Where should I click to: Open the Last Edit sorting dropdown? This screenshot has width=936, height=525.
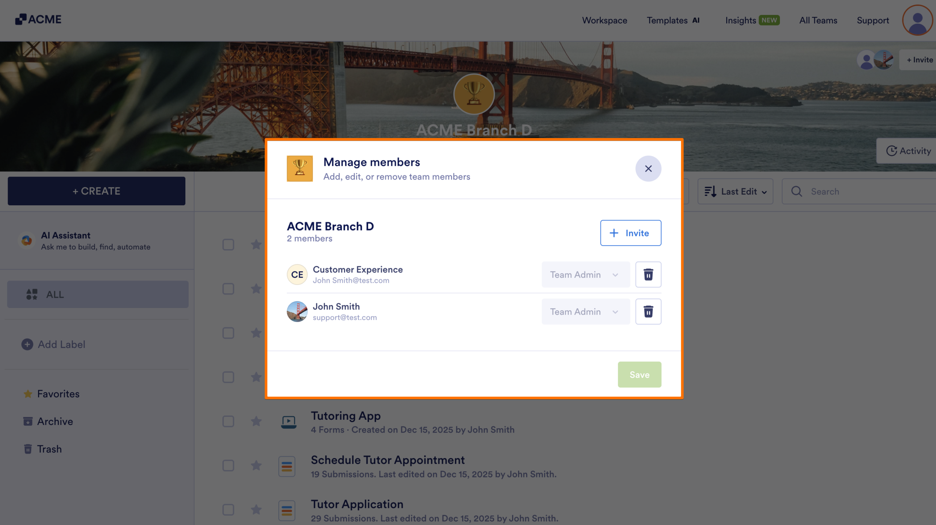735,191
